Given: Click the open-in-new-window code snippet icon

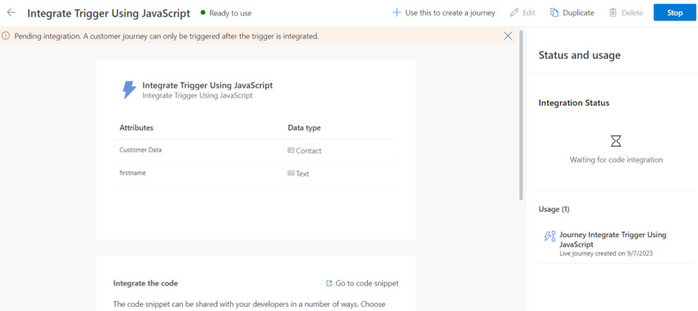Looking at the screenshot, I should (x=329, y=283).
